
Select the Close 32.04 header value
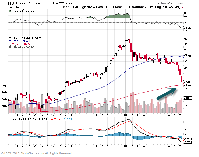pos(122,7)
